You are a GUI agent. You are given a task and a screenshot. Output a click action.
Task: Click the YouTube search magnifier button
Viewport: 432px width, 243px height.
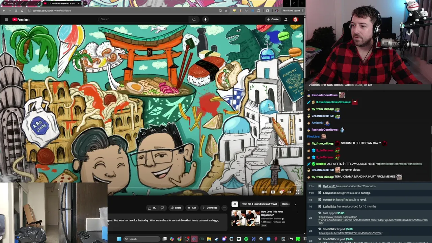pyautogui.click(x=194, y=19)
